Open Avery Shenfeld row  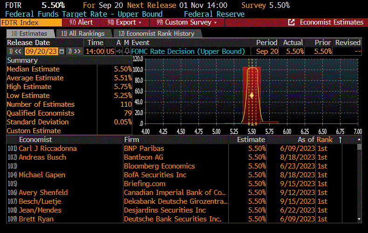[182, 193]
